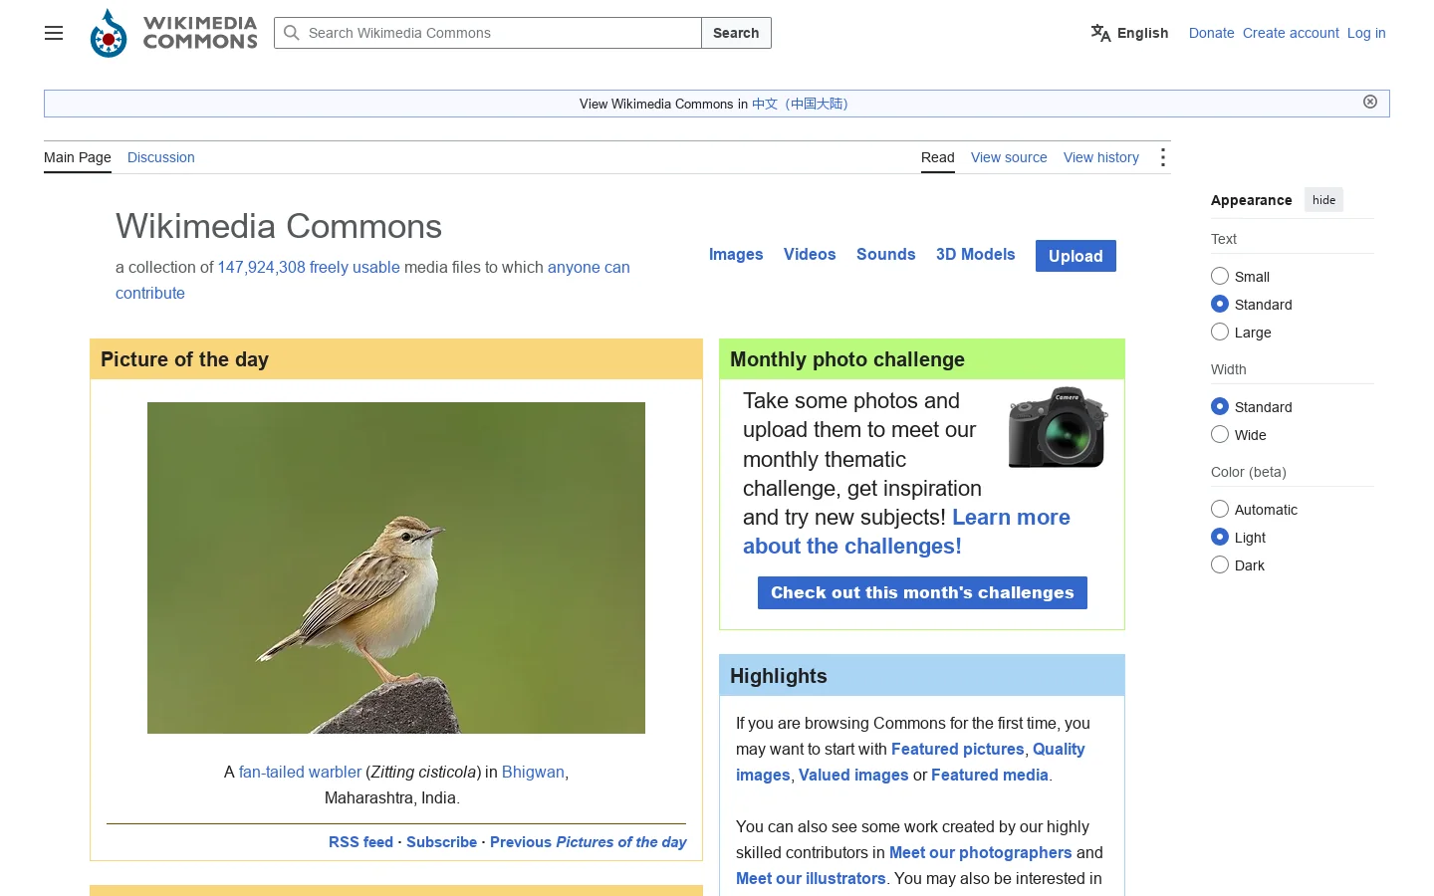Learn more about the challenges link
The height and width of the screenshot is (896, 1434).
tap(906, 532)
